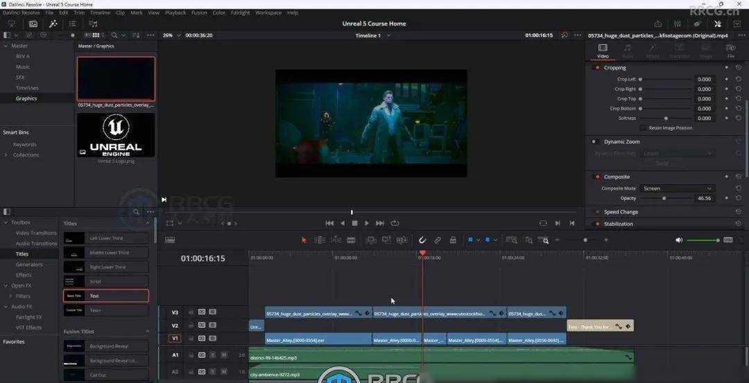The width and height of the screenshot is (749, 383).
Task: Select the Graphics bin
Action: 26,98
